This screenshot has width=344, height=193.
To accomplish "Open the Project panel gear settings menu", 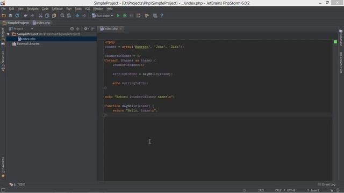I will pos(86,28).
